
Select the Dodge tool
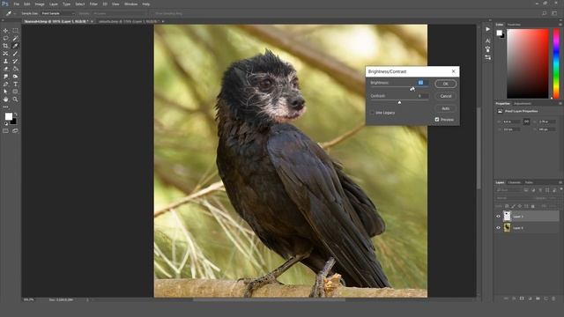click(15, 77)
